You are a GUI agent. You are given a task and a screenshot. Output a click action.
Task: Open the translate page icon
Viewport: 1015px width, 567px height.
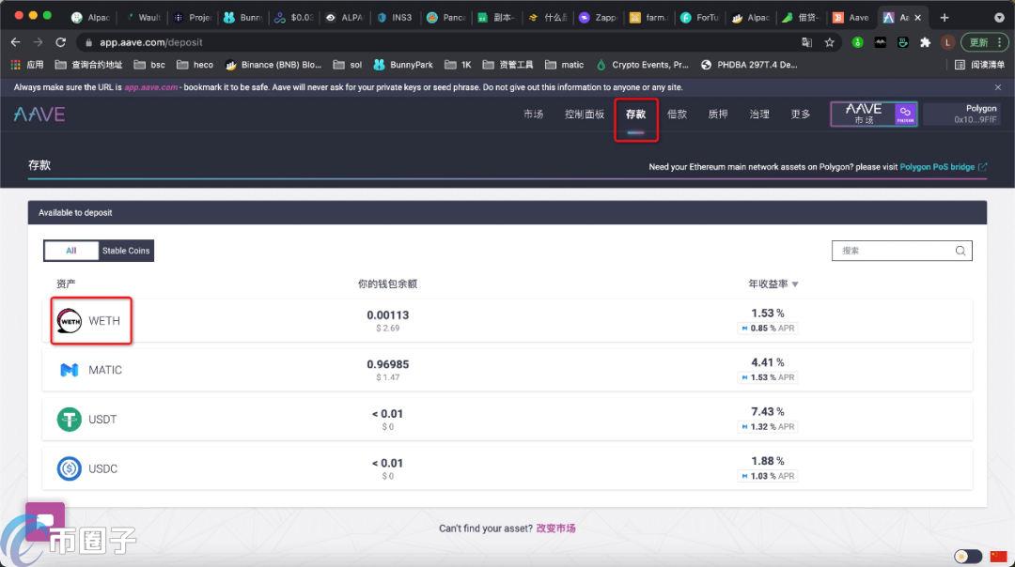(806, 42)
